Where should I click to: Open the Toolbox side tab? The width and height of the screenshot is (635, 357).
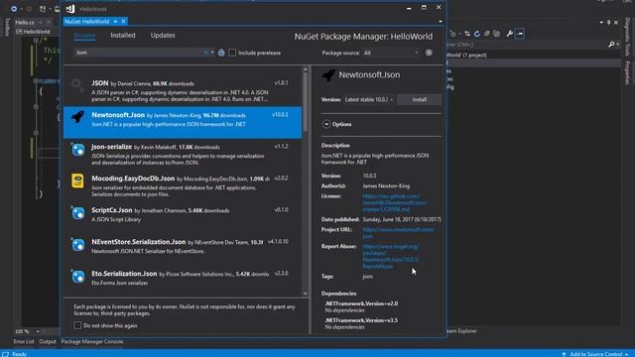tap(7, 28)
